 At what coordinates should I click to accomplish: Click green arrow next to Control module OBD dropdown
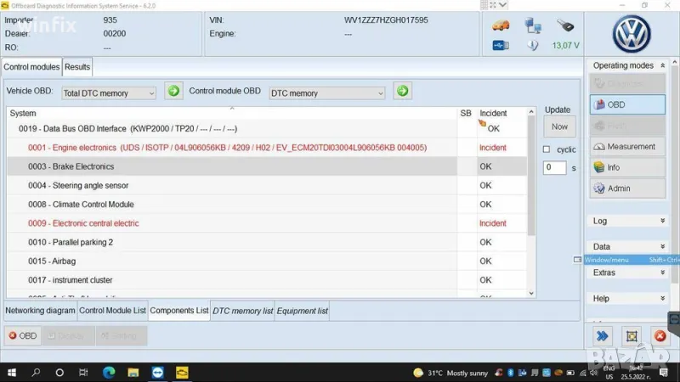[402, 91]
